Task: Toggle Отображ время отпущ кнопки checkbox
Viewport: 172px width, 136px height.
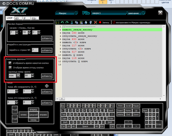Action: point(10,67)
